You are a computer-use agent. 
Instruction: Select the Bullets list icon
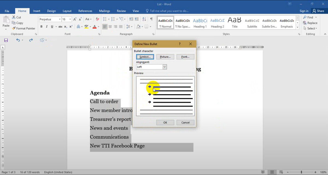105,19
